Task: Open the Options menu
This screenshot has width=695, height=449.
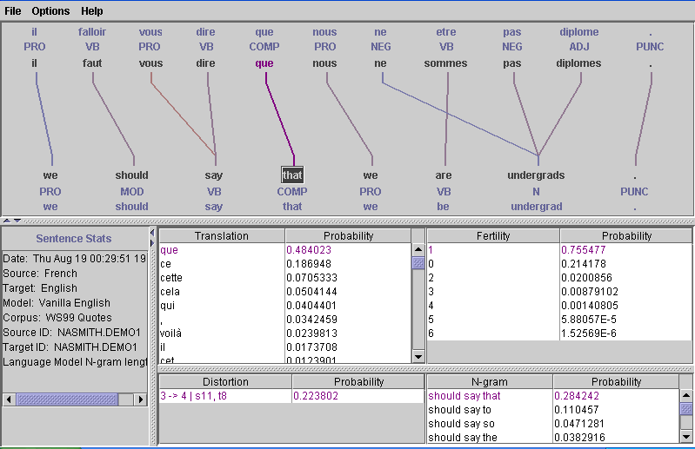Action: [x=50, y=11]
